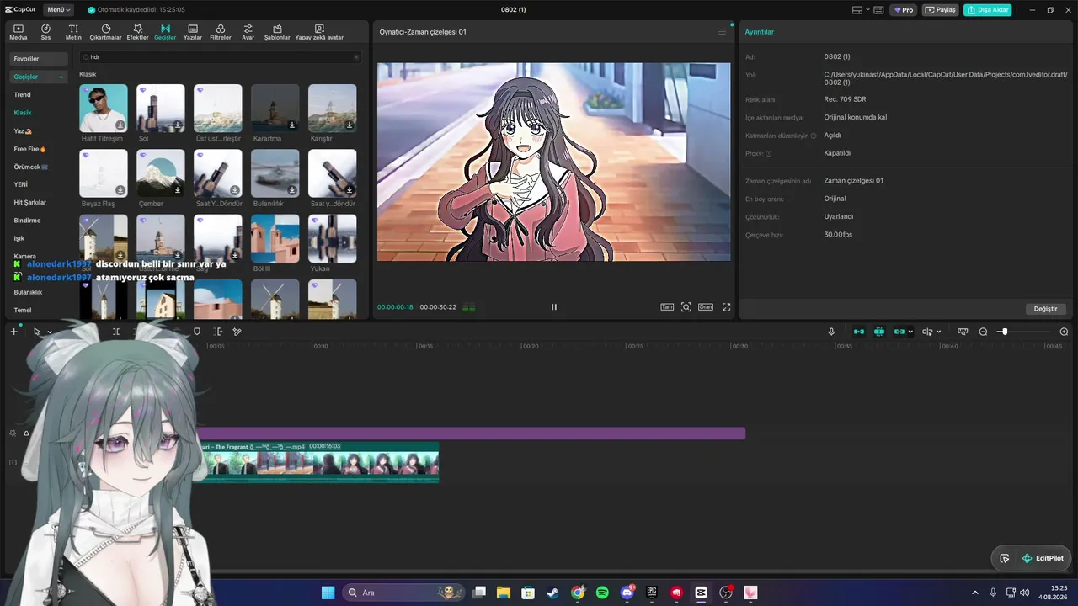
Task: Open the Ayar adjustment panel
Action: pyautogui.click(x=248, y=32)
